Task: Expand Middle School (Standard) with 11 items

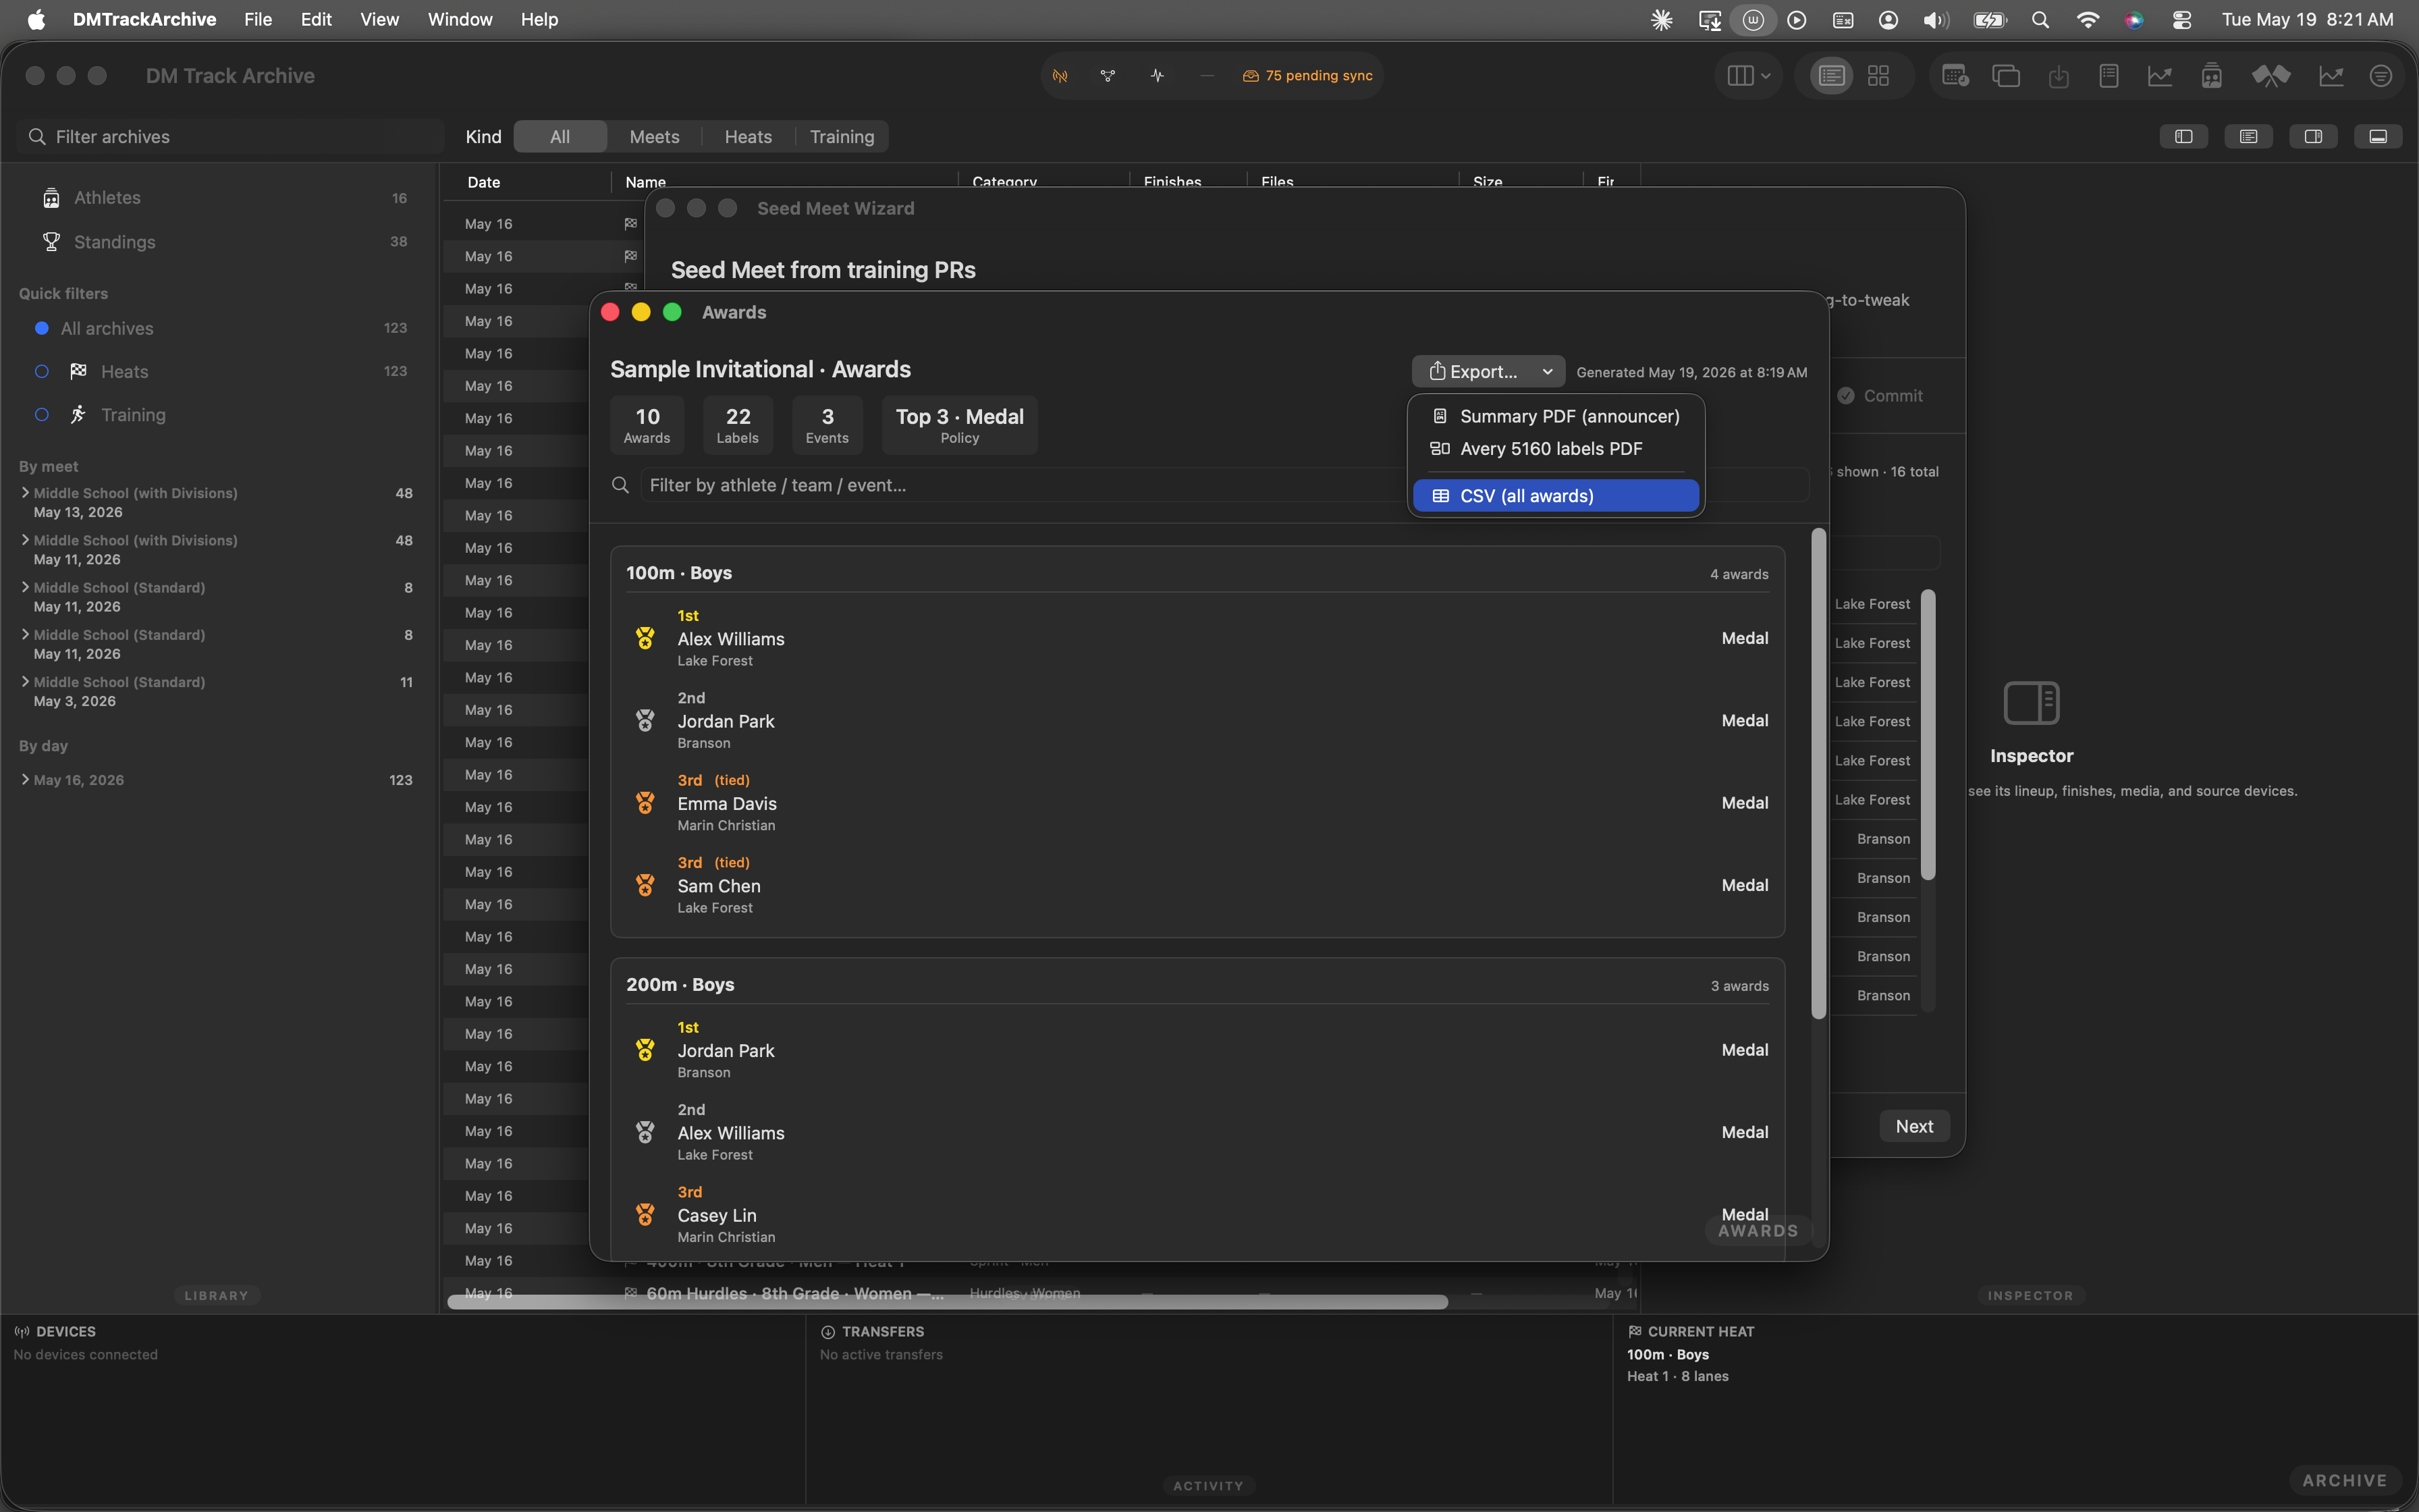Action: pos(25,681)
